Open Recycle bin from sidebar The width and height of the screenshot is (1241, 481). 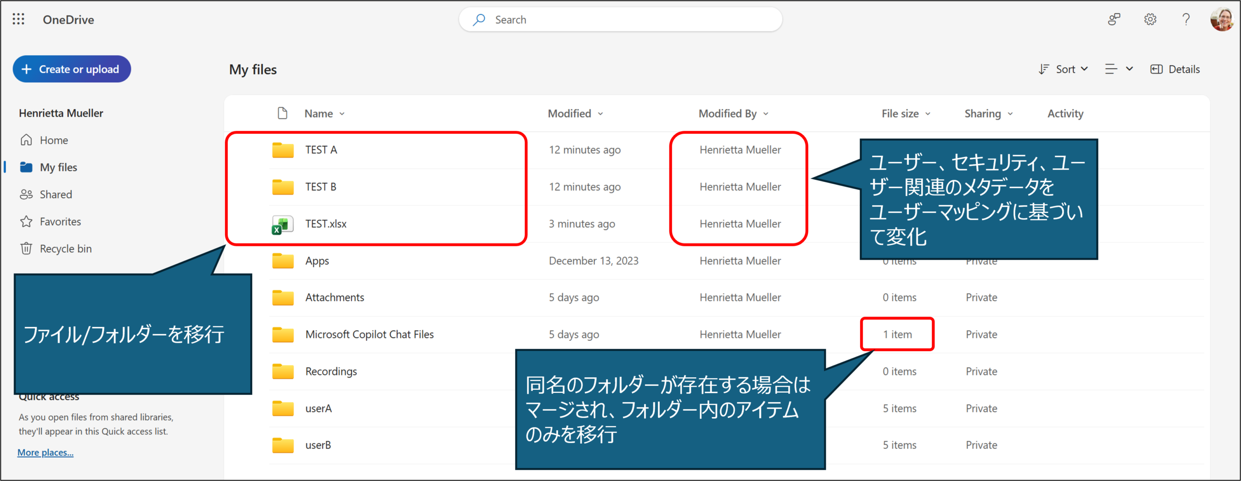(x=65, y=249)
